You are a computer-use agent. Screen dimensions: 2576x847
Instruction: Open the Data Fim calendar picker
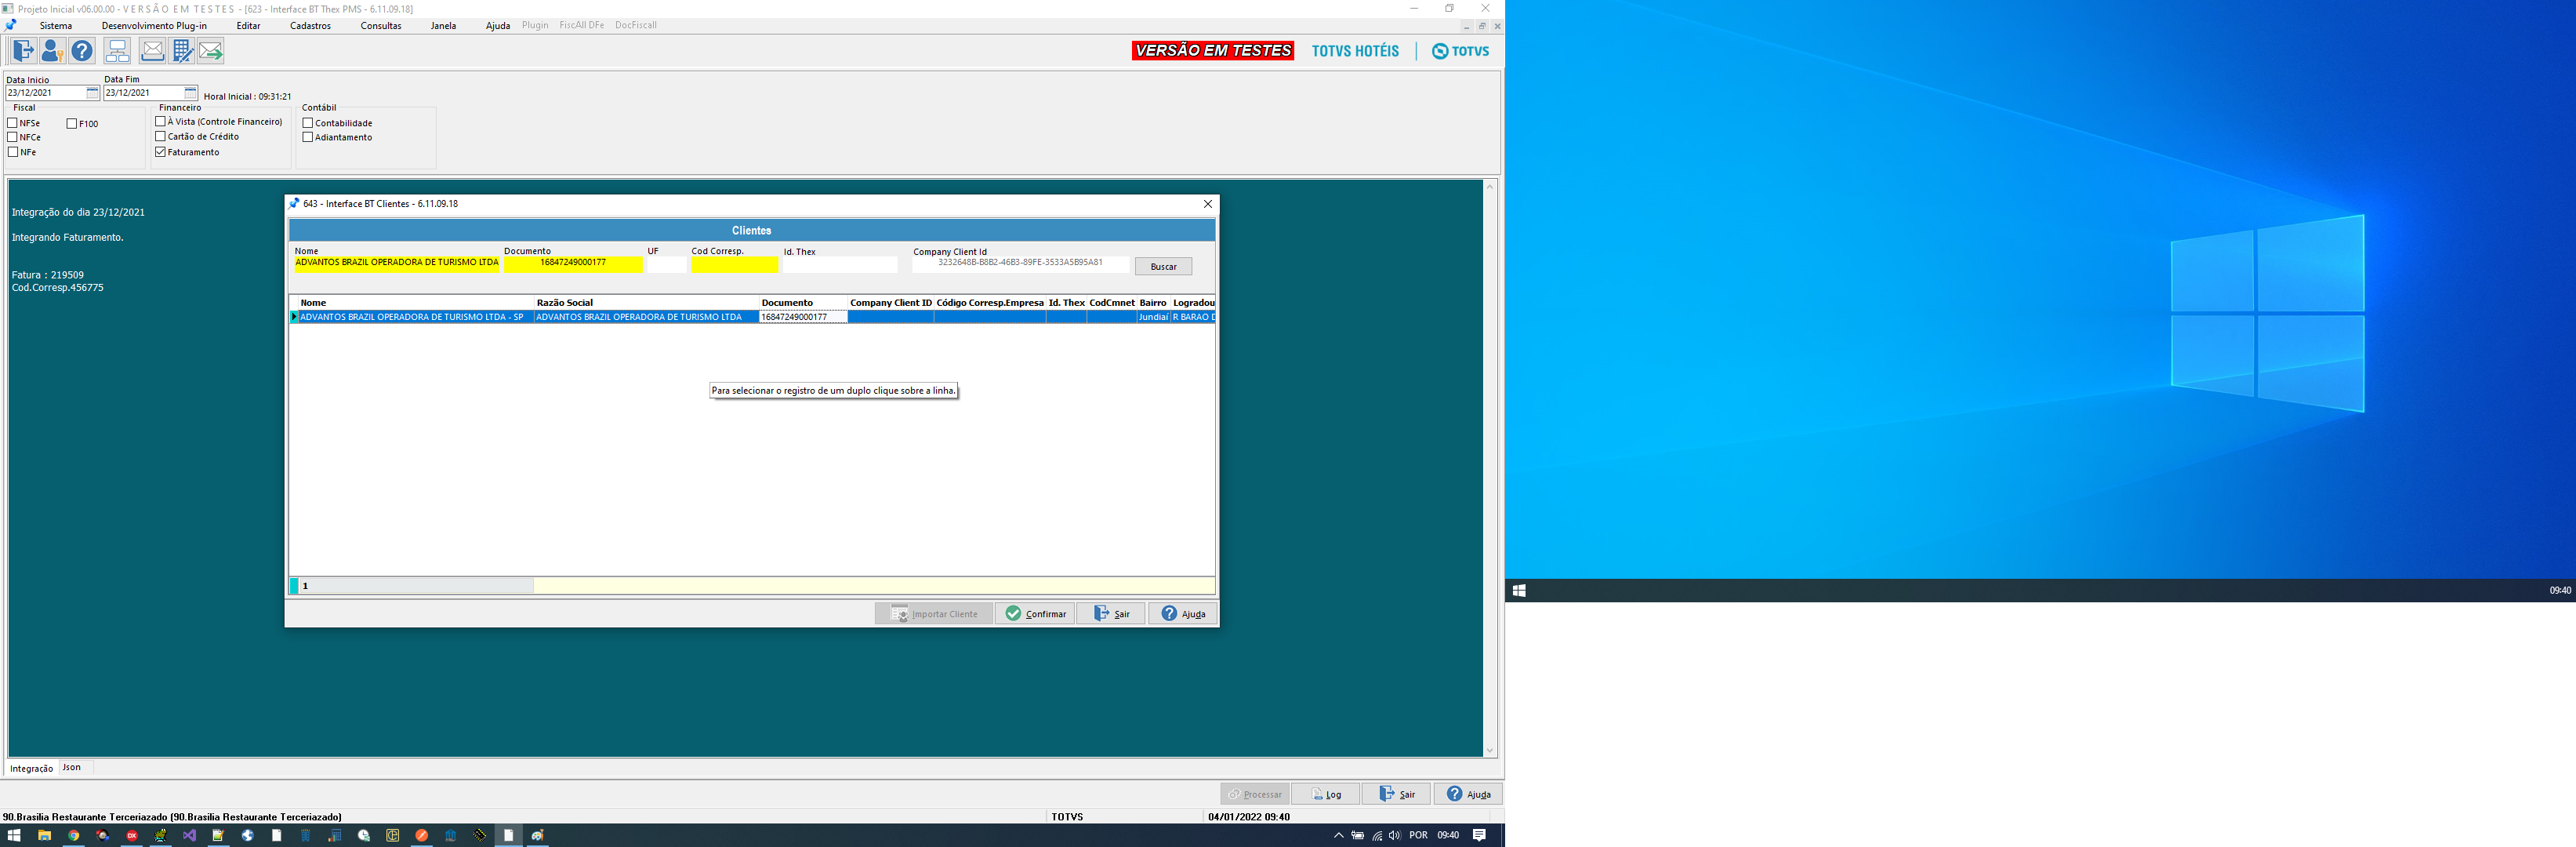tap(190, 93)
